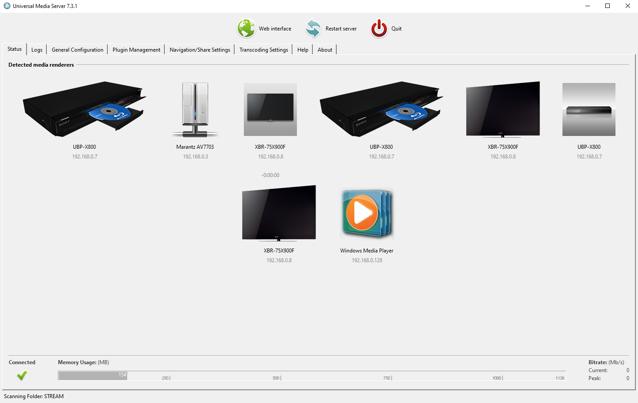638x403 pixels.
Task: Click the -0:00:00 playback time text
Action: 270,175
